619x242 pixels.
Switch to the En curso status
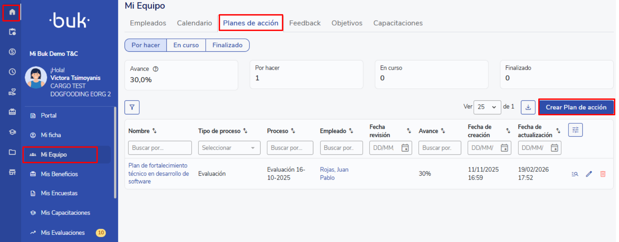[186, 45]
